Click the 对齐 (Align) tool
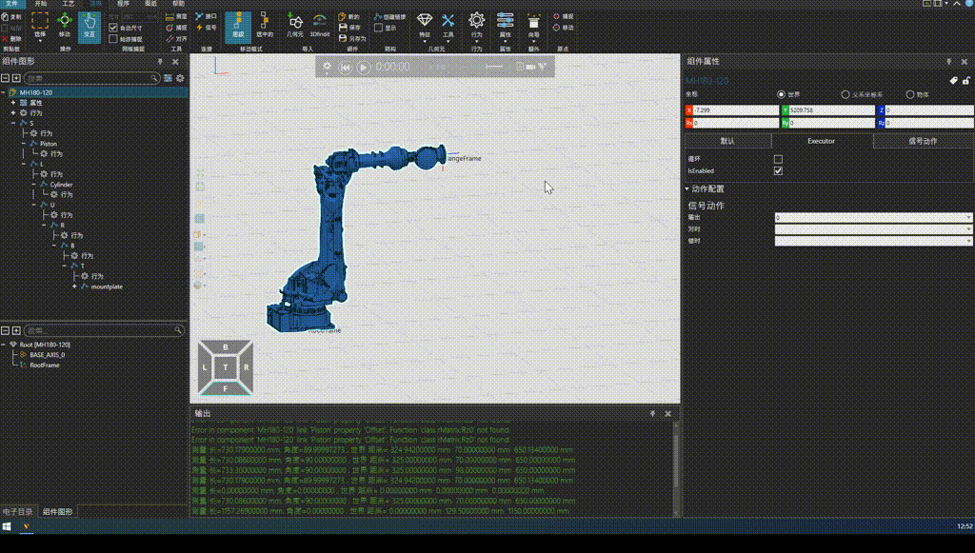The image size is (975, 553). tap(176, 38)
